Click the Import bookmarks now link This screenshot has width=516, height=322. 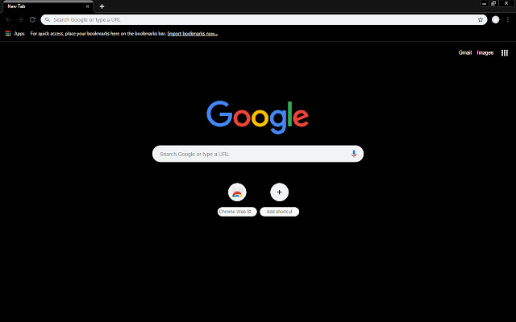pos(193,34)
